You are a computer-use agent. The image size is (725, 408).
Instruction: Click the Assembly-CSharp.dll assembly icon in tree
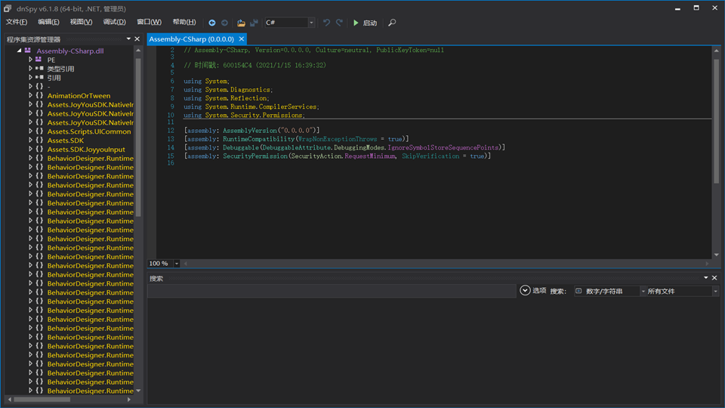[x=28, y=51]
